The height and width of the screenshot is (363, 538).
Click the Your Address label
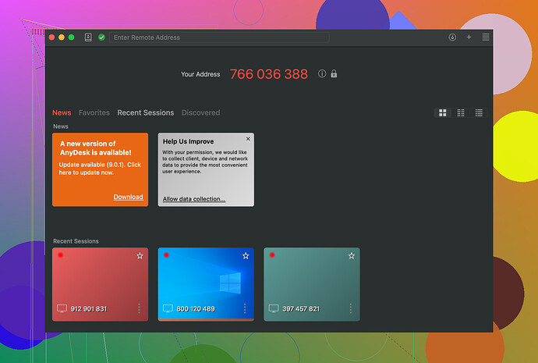point(200,74)
